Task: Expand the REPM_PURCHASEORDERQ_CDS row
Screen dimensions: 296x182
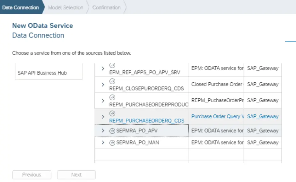Action: click(x=103, y=117)
